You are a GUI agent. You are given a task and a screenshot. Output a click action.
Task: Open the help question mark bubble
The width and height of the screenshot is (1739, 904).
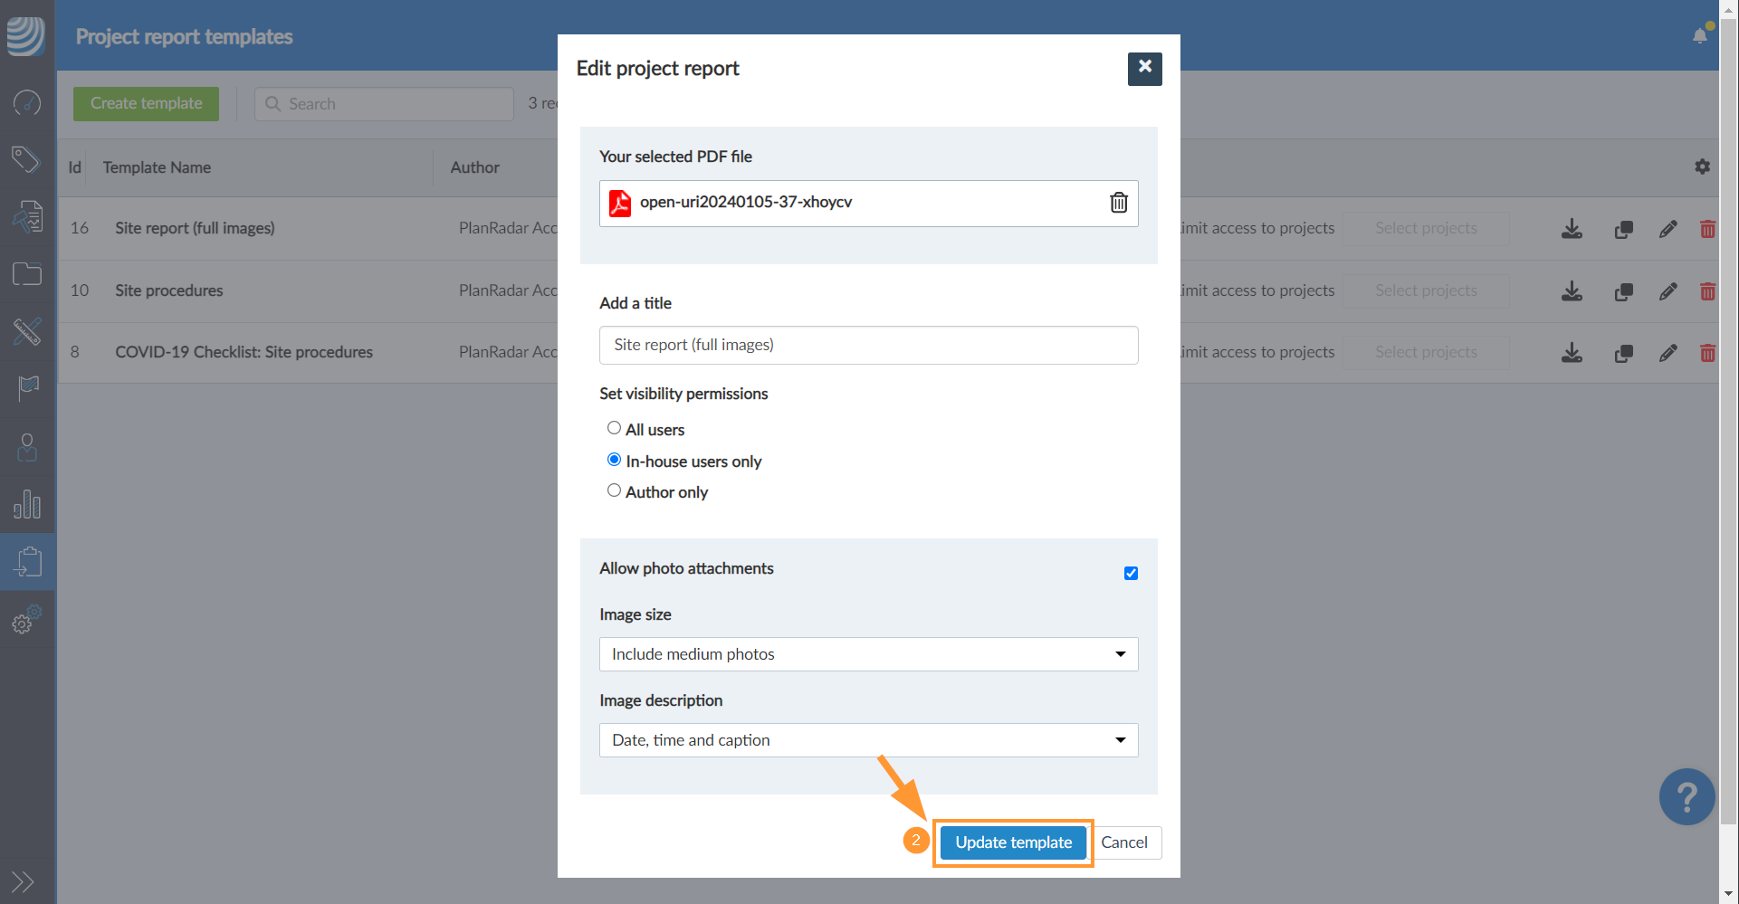(x=1686, y=797)
